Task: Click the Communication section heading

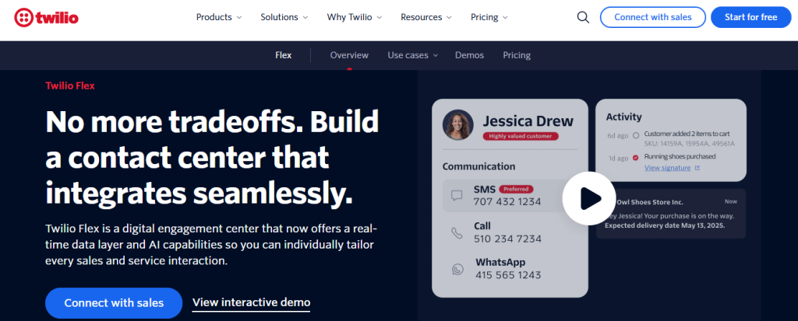Action: (479, 166)
